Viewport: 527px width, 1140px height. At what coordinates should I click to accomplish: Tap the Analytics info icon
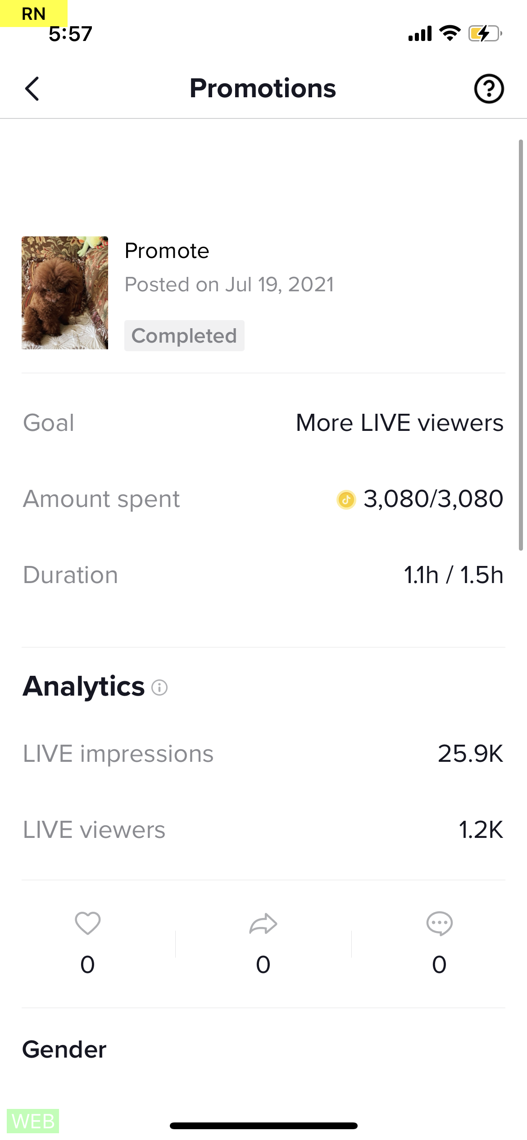pos(159,688)
